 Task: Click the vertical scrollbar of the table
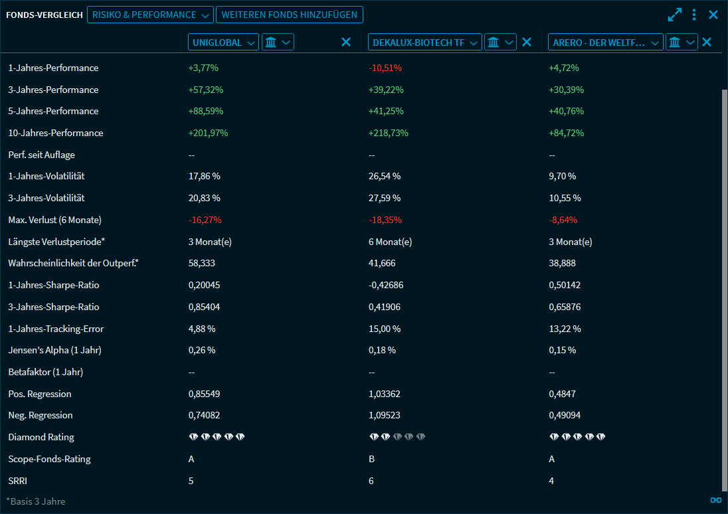tap(724, 286)
